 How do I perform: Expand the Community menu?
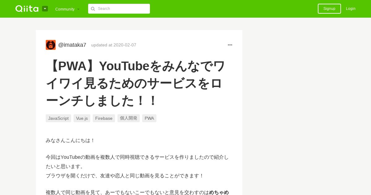[x=67, y=9]
